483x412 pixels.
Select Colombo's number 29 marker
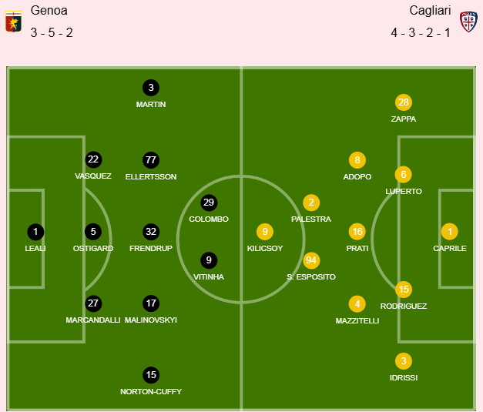[x=209, y=203]
